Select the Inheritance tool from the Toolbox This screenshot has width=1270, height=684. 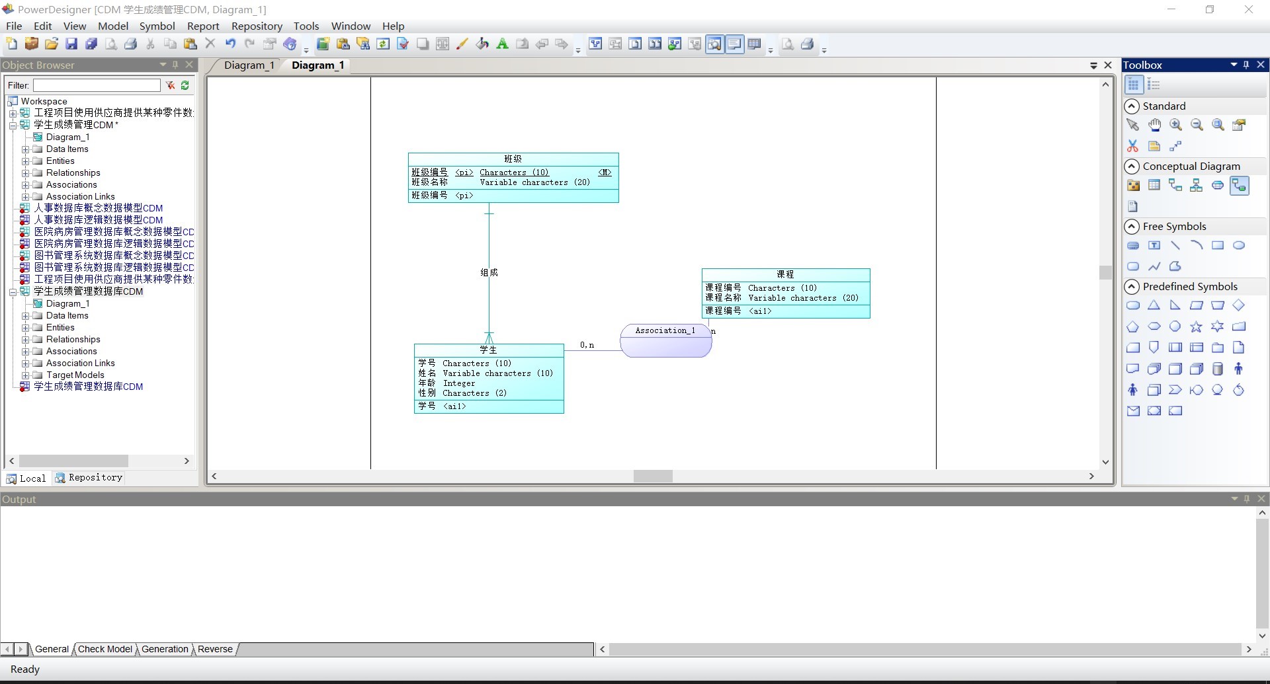[1197, 185]
